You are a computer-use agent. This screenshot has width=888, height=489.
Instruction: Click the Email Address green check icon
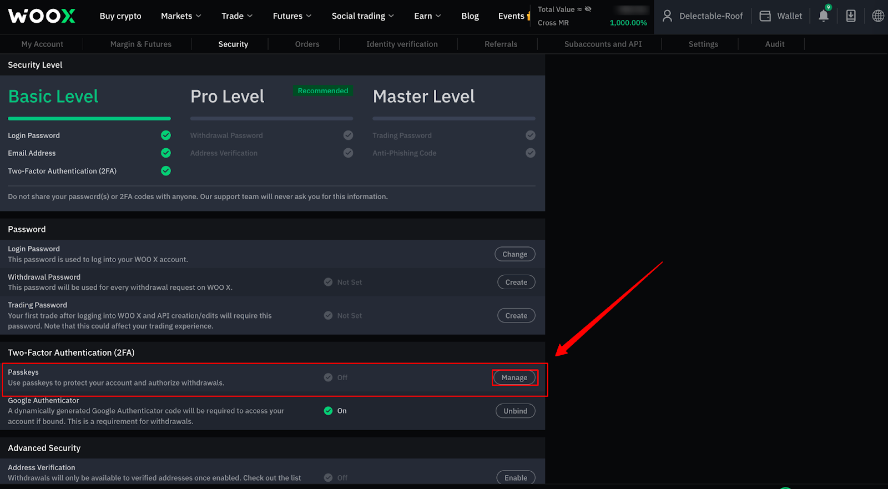[166, 153]
